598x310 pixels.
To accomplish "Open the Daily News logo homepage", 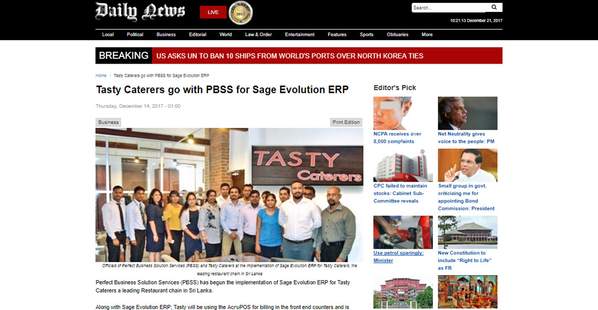I will point(140,11).
